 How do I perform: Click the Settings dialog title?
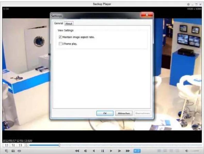point(57,16)
